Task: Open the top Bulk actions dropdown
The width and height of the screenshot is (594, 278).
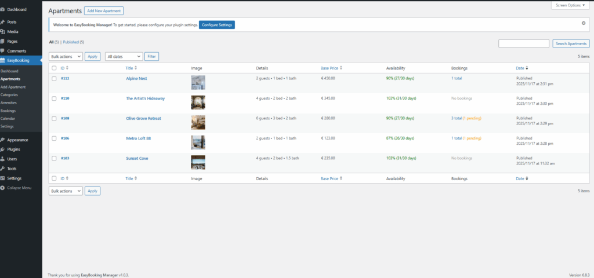Action: pyautogui.click(x=66, y=56)
